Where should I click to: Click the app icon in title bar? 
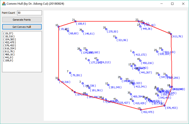4,3
